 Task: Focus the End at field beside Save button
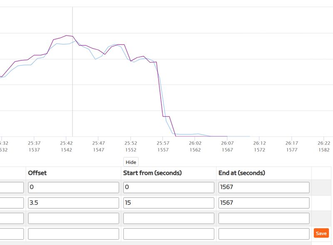click(263, 234)
